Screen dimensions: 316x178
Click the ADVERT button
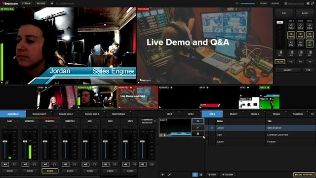(287, 70)
